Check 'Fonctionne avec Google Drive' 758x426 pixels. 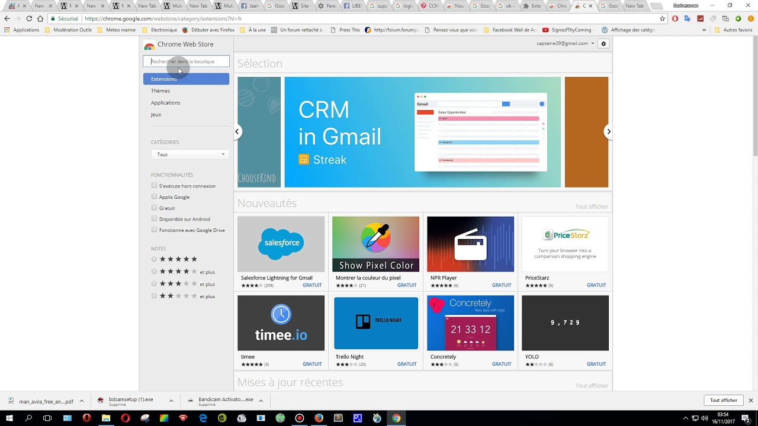click(x=154, y=230)
